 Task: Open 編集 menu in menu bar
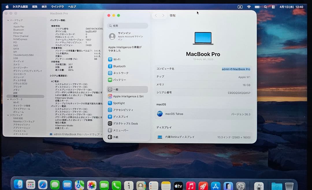click(x=35, y=7)
